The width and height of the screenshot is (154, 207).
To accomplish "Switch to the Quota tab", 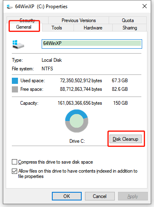I will click(x=128, y=20).
